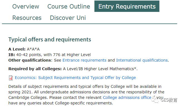Open the Overview tab

click(x=26, y=7)
